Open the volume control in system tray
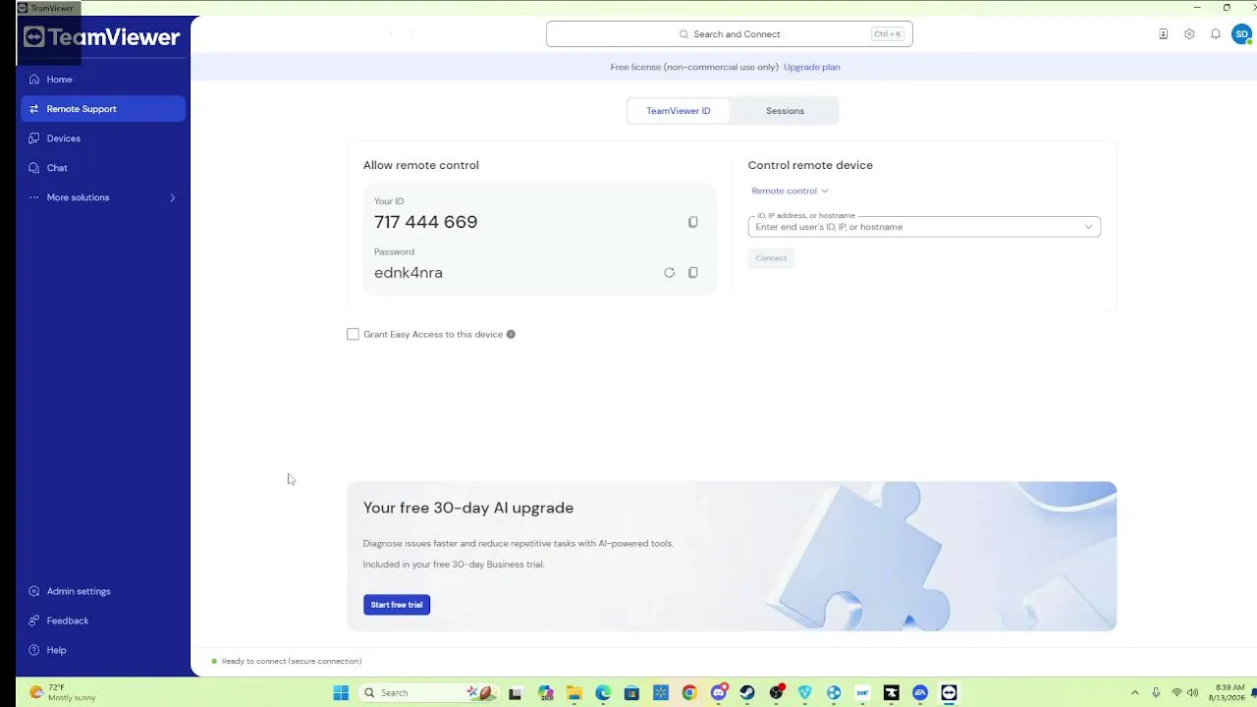This screenshot has height=707, width=1257. pyautogui.click(x=1192, y=693)
